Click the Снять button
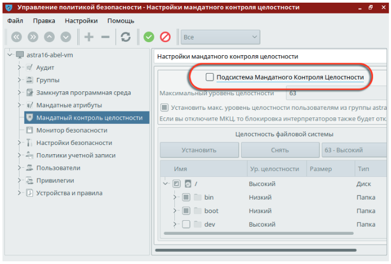391x264 pixels. pos(280,150)
